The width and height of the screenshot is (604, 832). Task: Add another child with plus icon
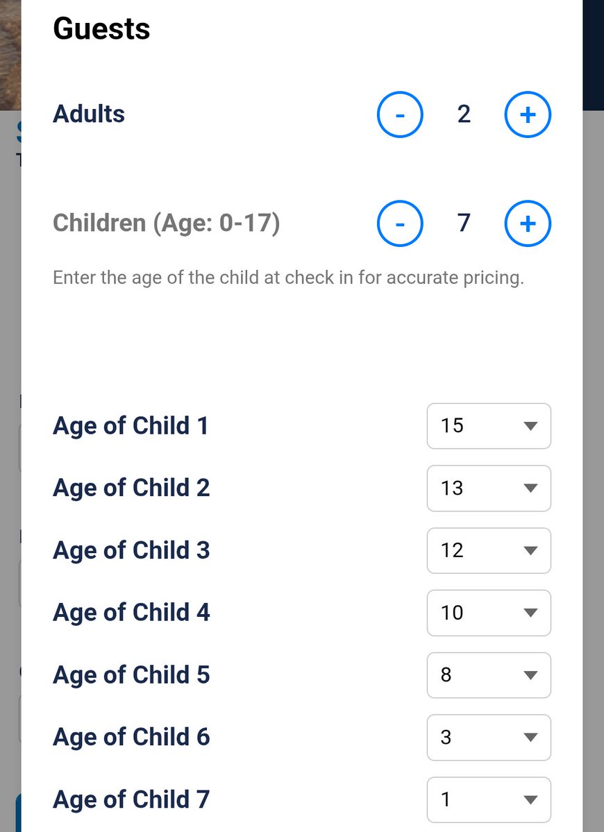coord(528,223)
